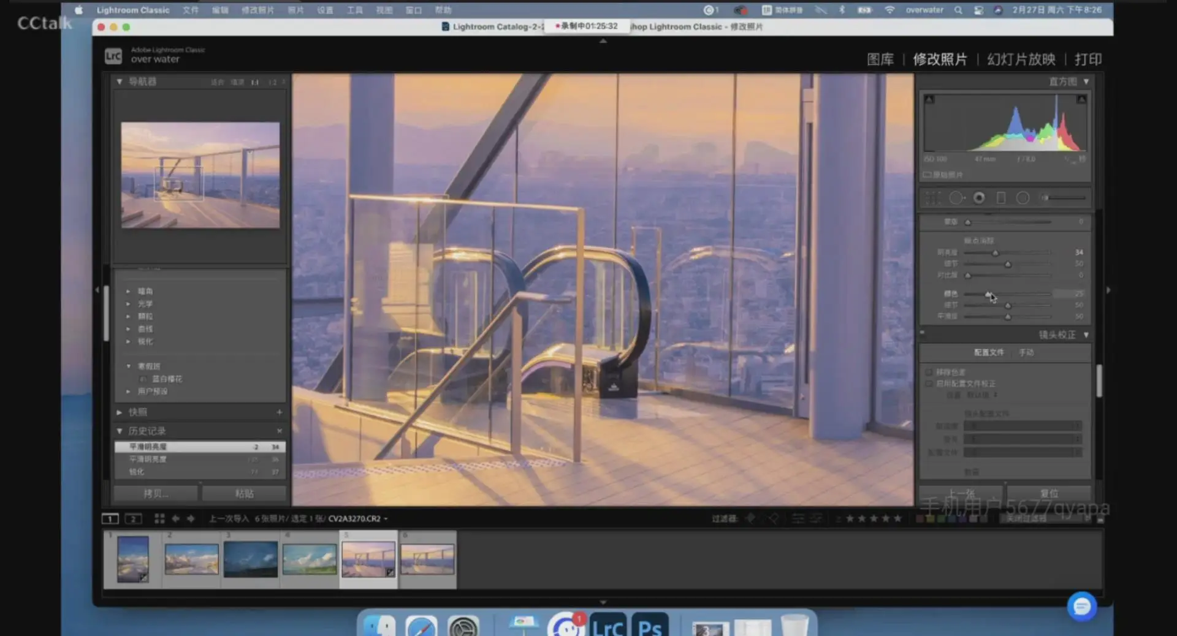The image size is (1177, 636).
Task: Collapse the 导航器 panel
Action: click(x=120, y=81)
